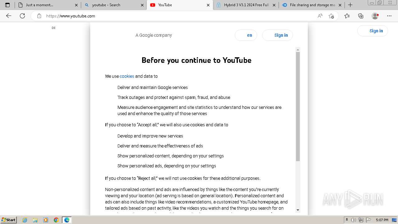Image resolution: width=398 pixels, height=224 pixels.
Task: Click 'Deliver and measure the effectiveness of ads'
Action: [x=160, y=146]
